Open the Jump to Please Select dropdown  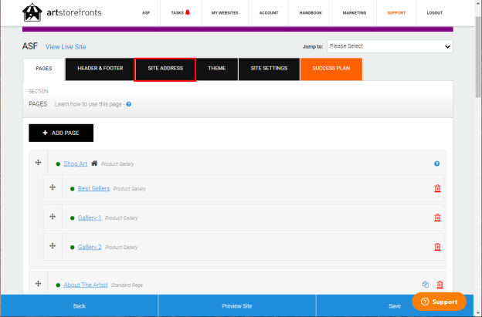389,46
